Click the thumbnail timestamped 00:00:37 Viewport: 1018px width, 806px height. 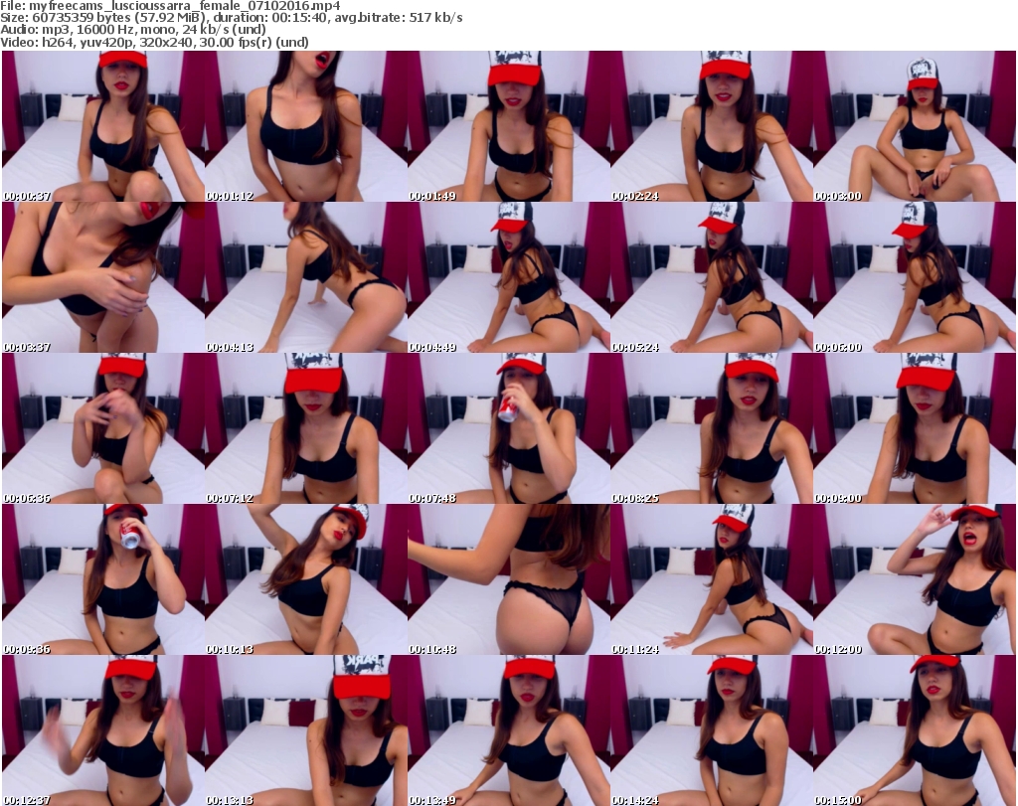[102, 126]
